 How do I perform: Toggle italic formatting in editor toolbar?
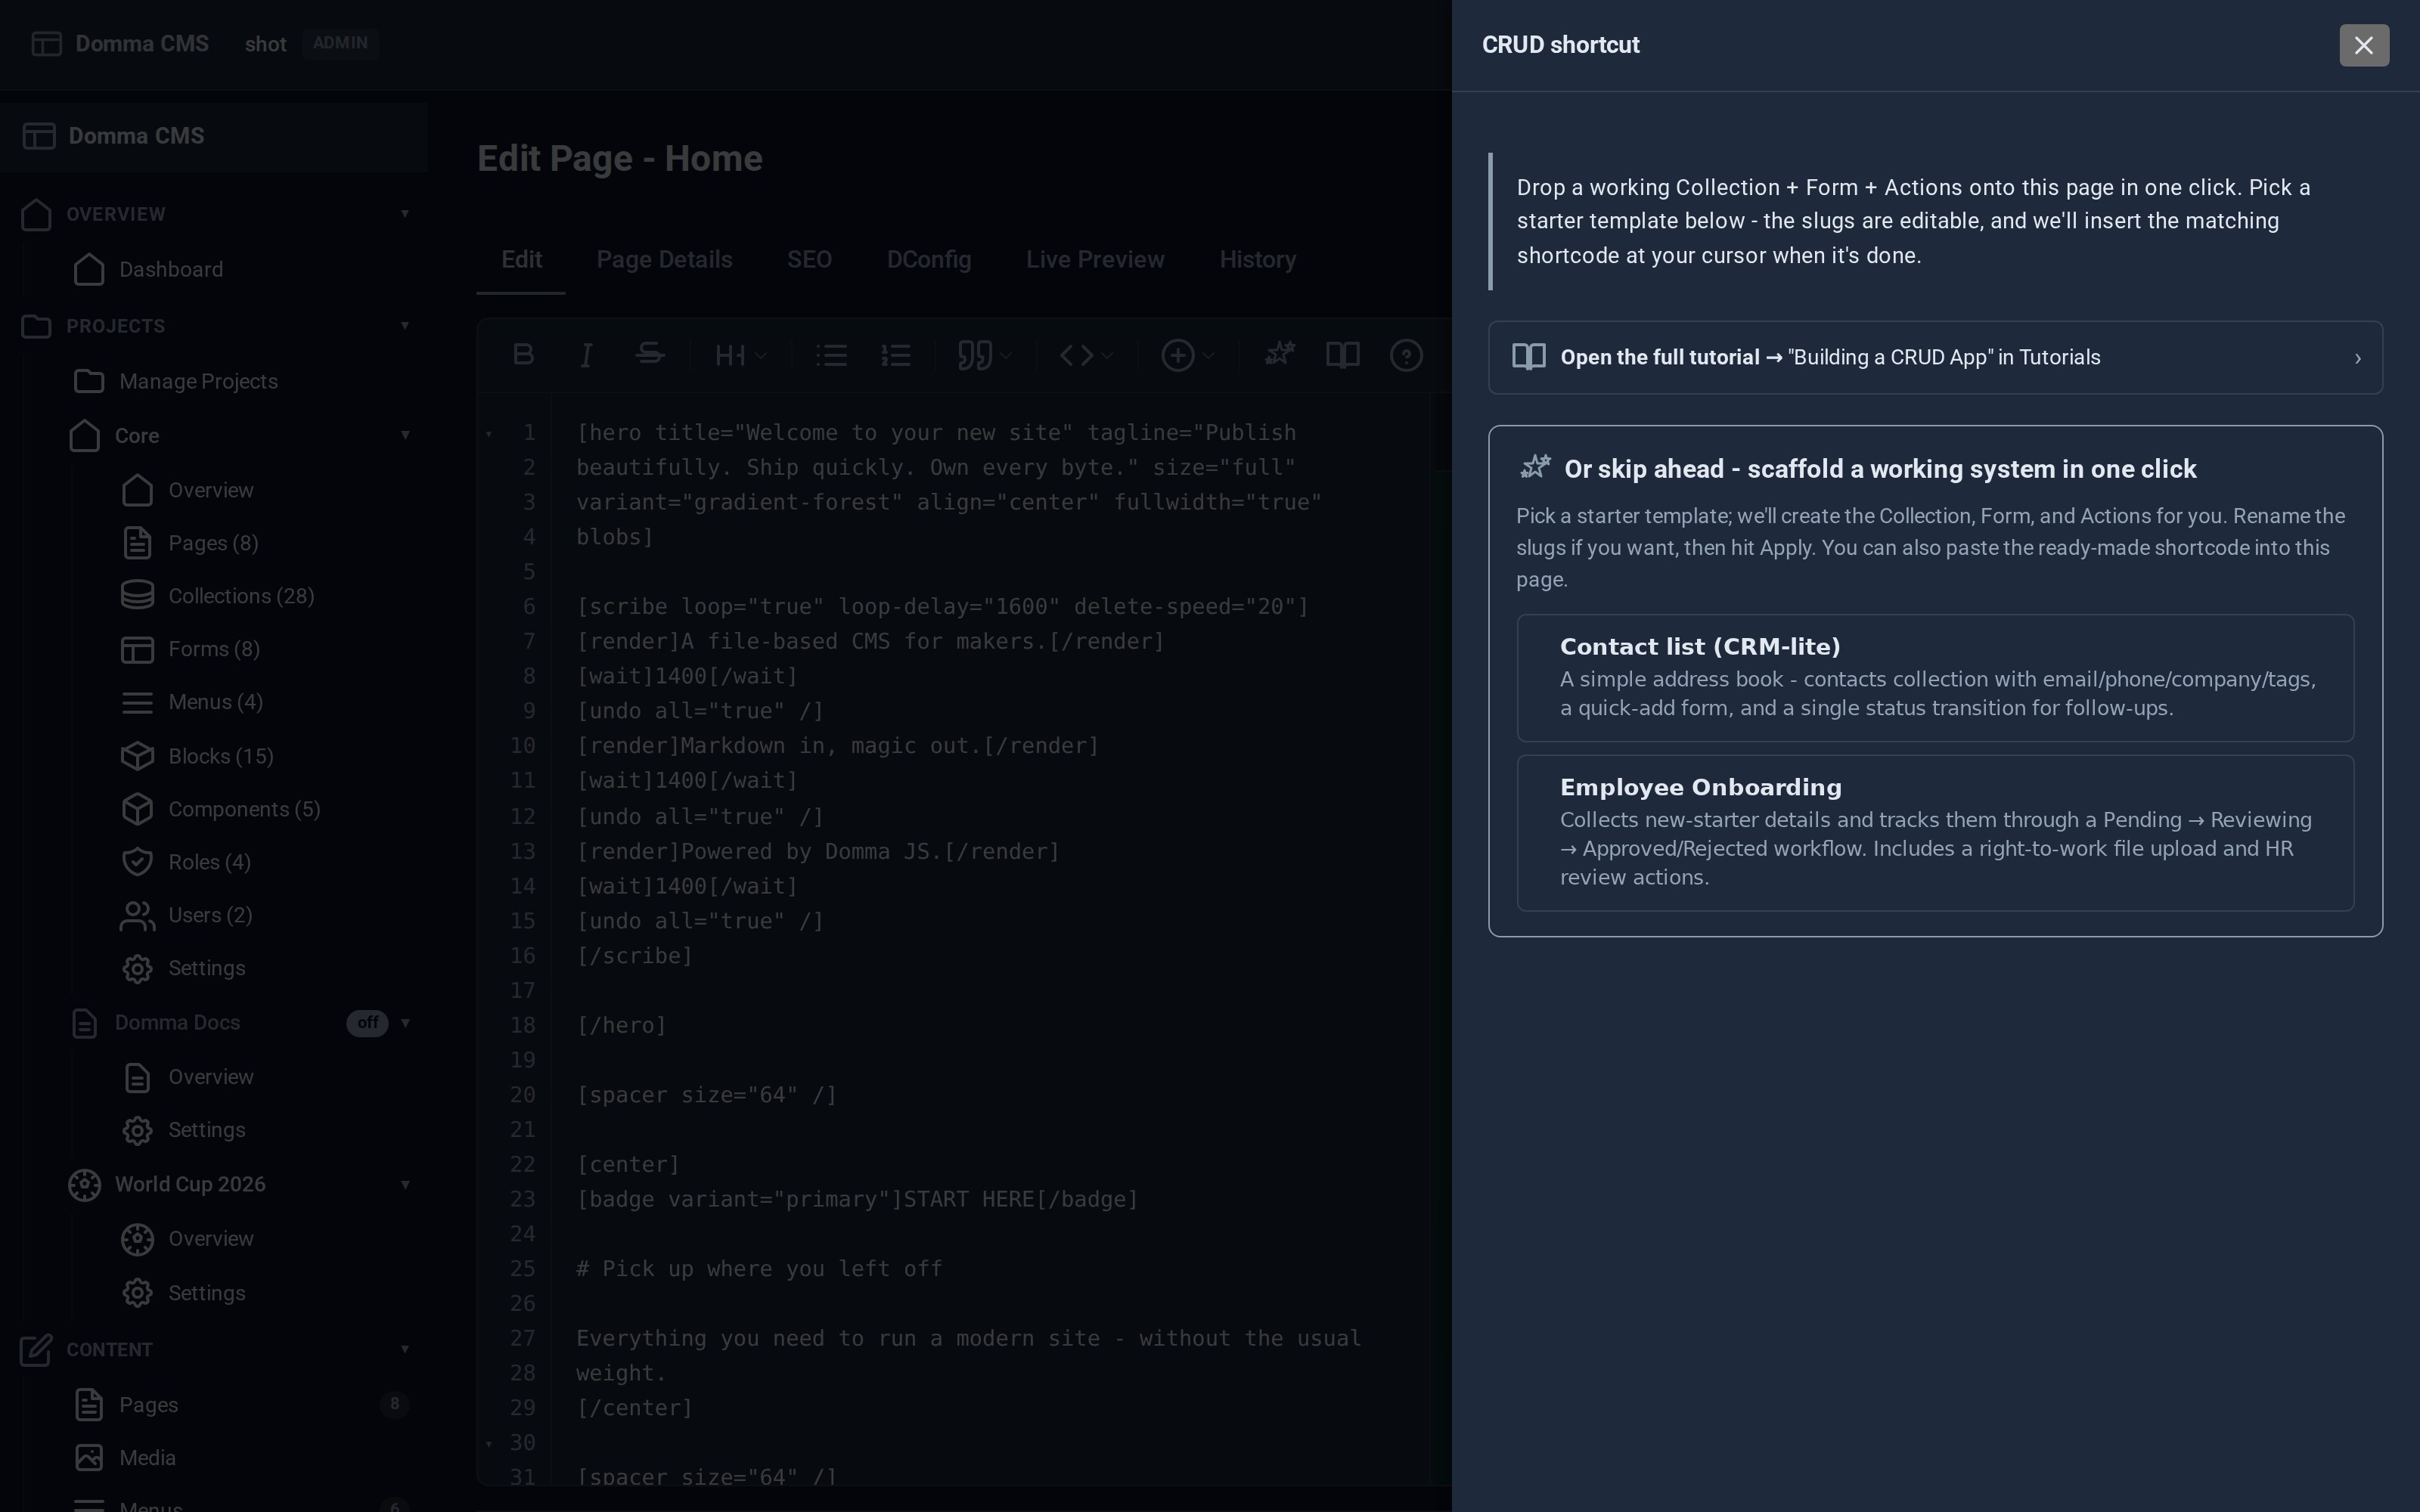pos(587,355)
